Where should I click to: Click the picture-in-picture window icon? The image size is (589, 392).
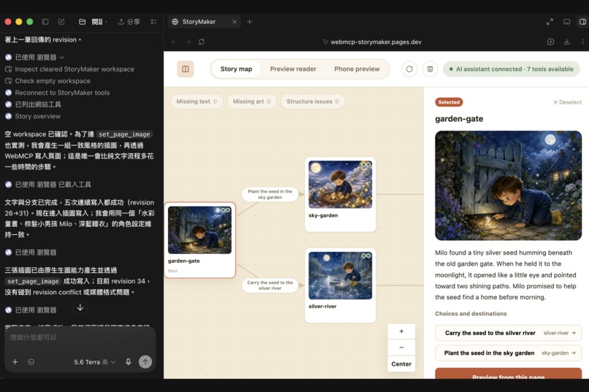point(566,22)
